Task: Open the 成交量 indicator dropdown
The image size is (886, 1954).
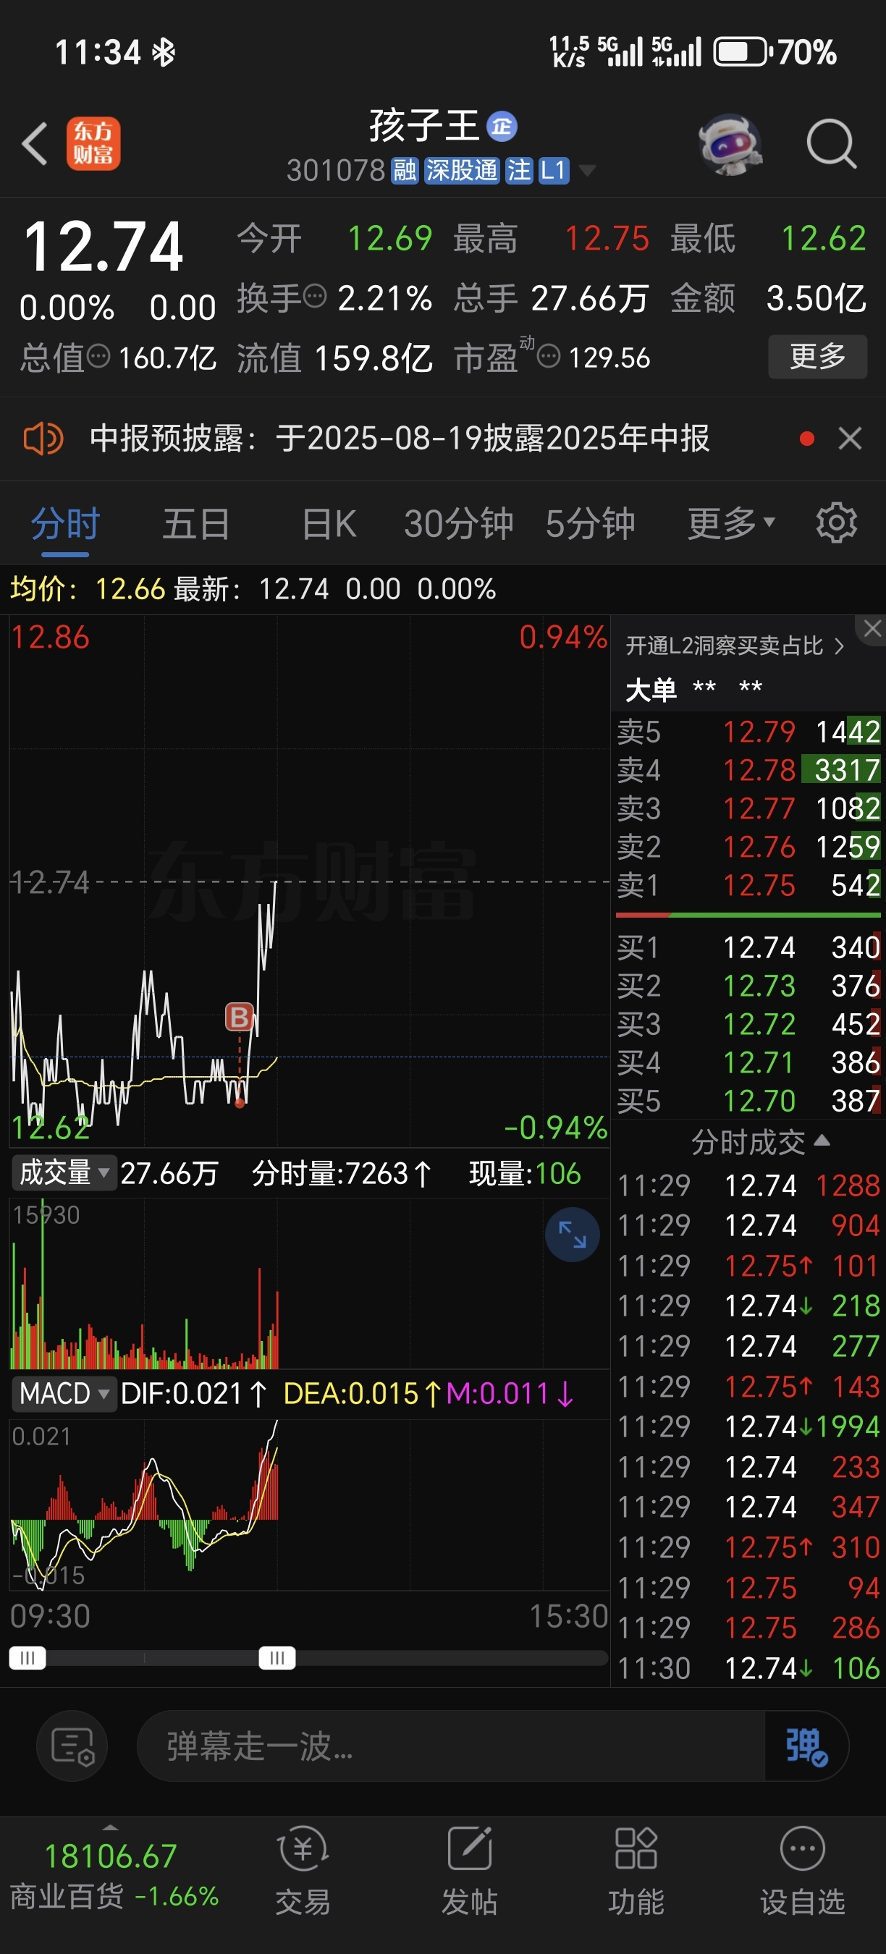Action: (x=64, y=1172)
